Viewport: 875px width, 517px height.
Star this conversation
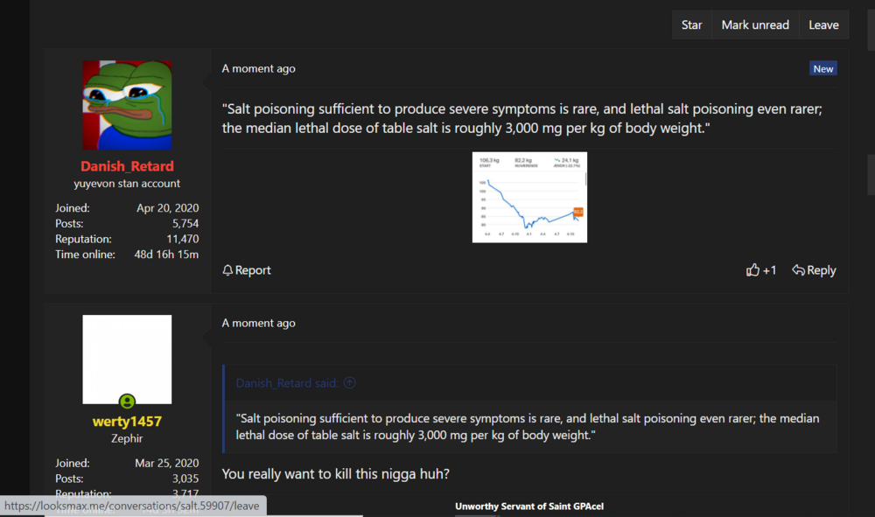pyautogui.click(x=691, y=24)
